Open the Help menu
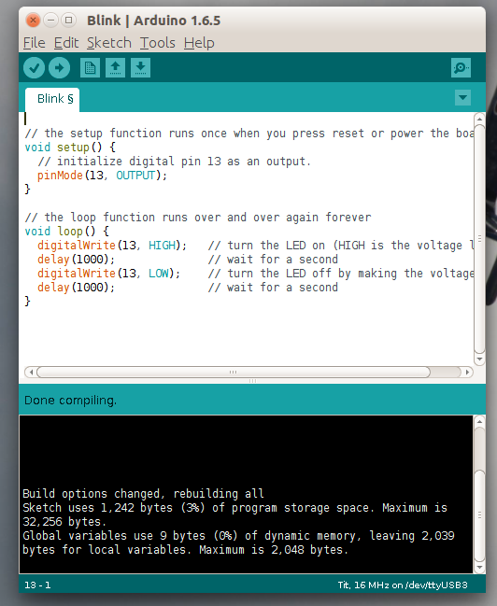497x606 pixels. tap(199, 43)
